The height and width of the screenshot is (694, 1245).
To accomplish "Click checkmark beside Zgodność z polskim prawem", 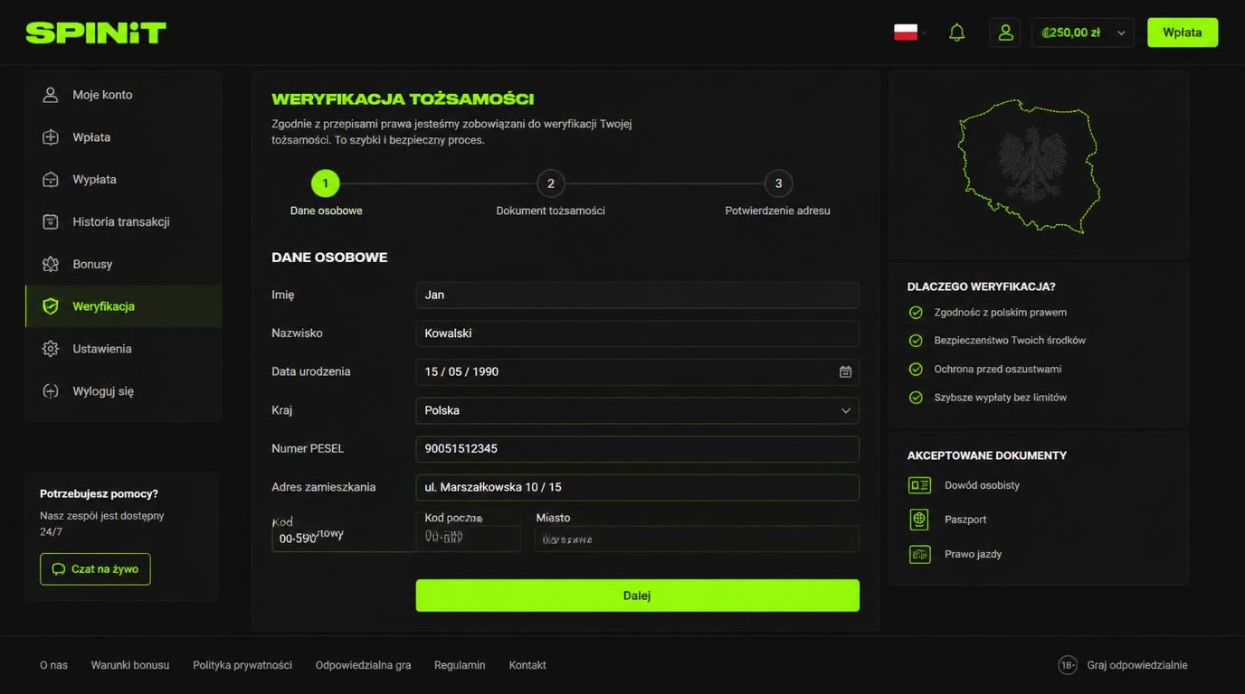I will tap(916, 313).
